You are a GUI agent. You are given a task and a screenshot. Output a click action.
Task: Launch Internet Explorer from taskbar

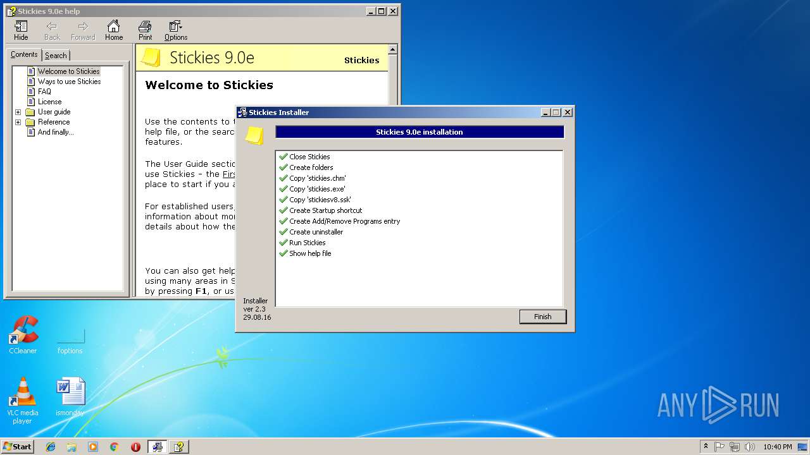(51, 447)
